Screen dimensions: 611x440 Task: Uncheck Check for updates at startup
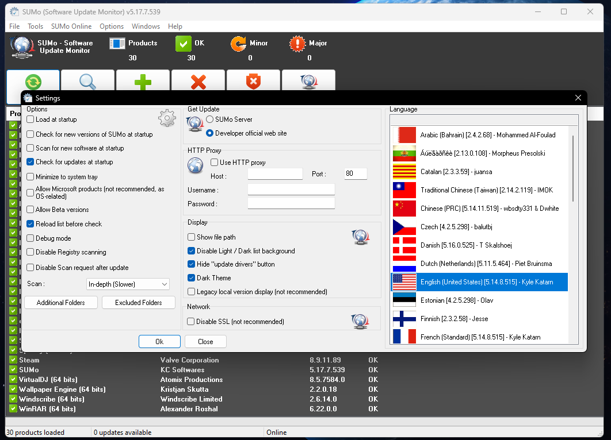pos(30,162)
